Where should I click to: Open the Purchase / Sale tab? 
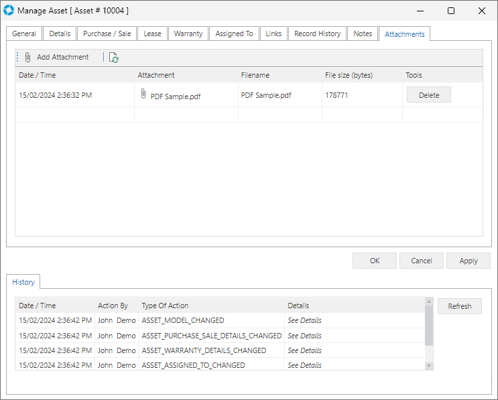(x=107, y=34)
